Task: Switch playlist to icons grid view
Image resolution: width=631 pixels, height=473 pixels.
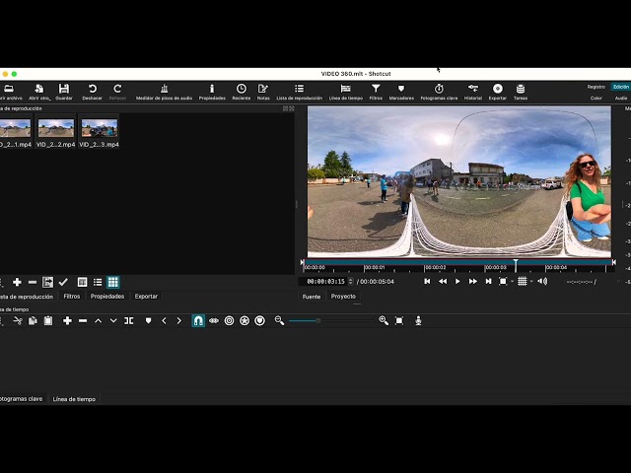Action: tap(113, 283)
